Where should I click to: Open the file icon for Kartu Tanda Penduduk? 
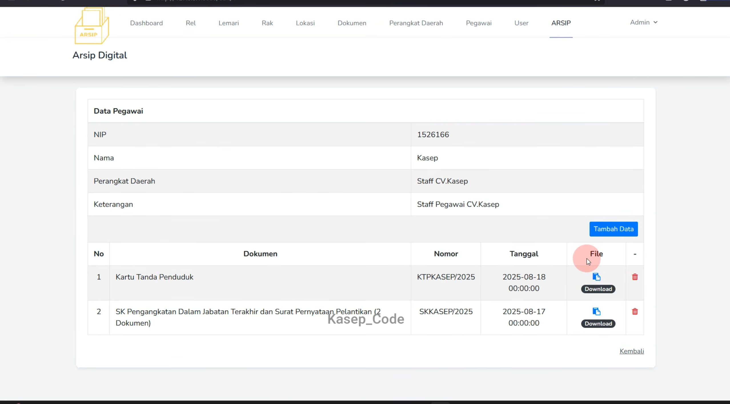596,277
